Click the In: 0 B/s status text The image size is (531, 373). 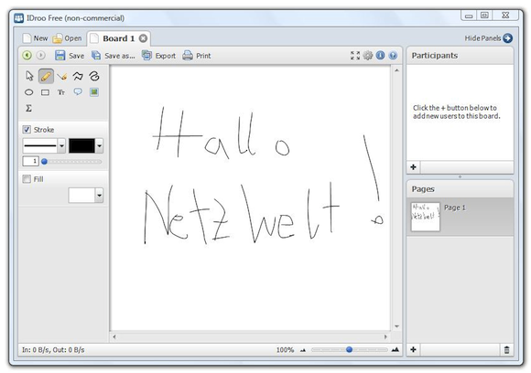pos(53,350)
